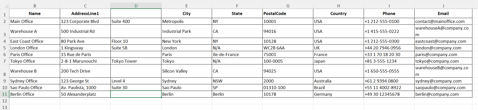The image size is (478, 110).
Task: Select the +61 2 9394 0800 phone cell
Action: (x=389, y=81)
